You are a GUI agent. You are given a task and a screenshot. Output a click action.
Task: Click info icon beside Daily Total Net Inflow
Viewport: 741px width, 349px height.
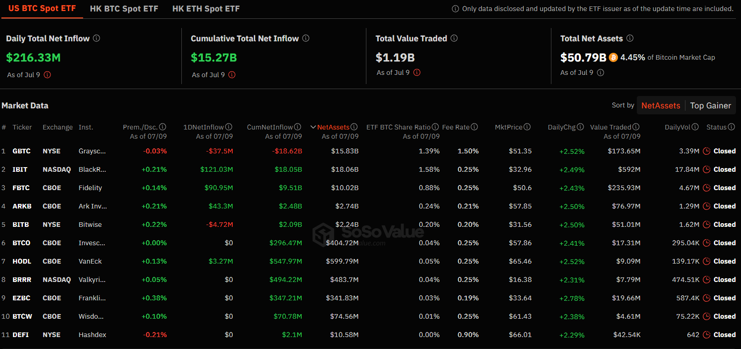[96, 38]
